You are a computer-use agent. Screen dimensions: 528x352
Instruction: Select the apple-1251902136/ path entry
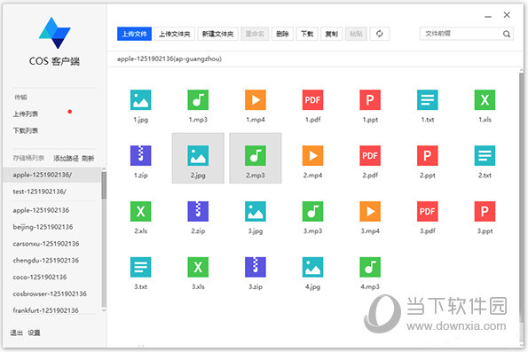click(51, 175)
